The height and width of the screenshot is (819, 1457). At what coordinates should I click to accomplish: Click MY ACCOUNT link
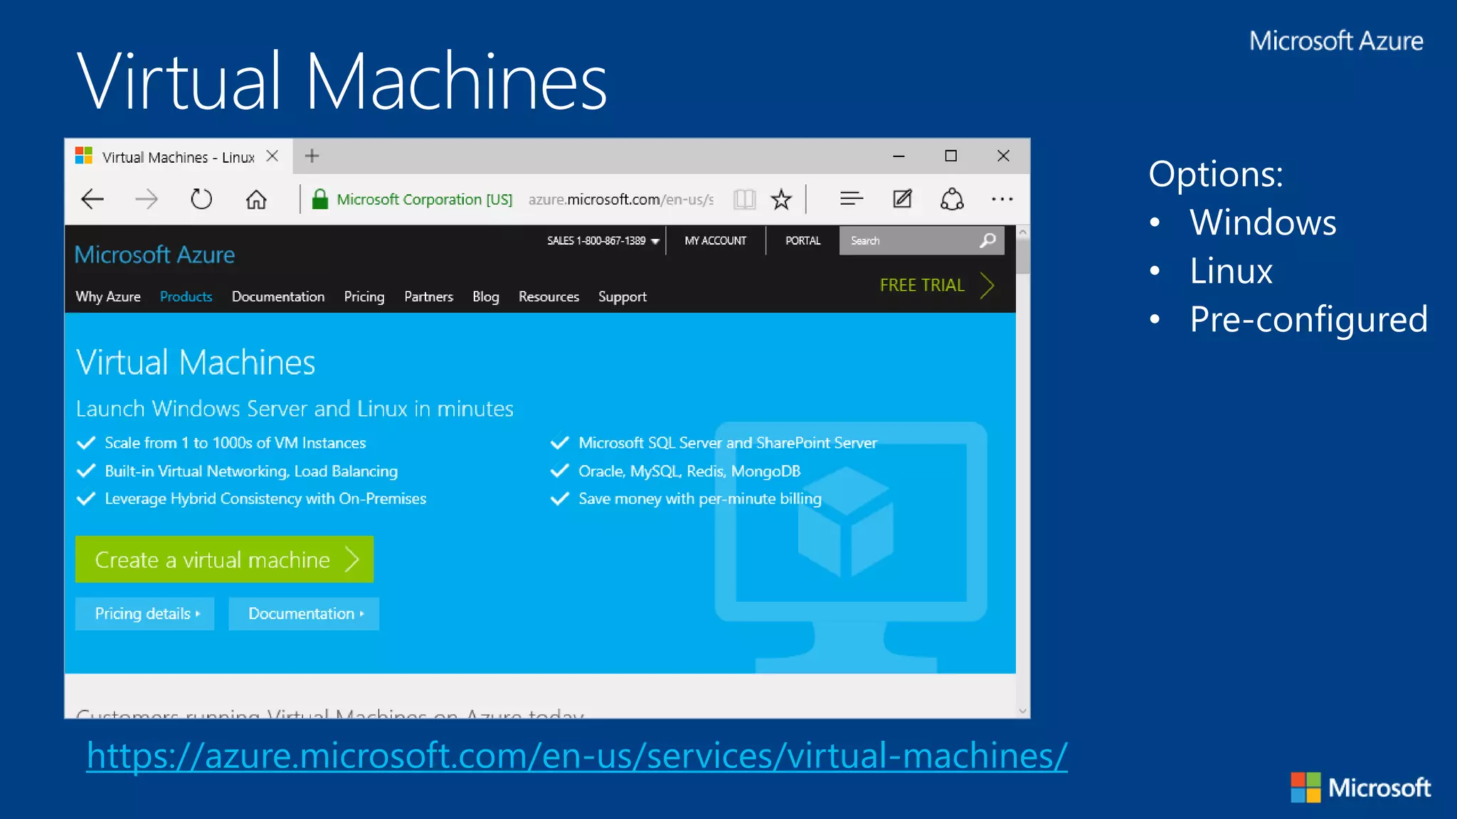coord(715,241)
